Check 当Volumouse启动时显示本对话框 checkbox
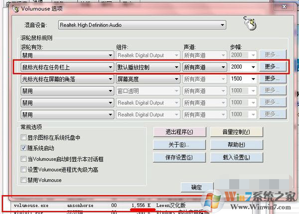The height and width of the screenshot is (214, 299). click(x=23, y=159)
